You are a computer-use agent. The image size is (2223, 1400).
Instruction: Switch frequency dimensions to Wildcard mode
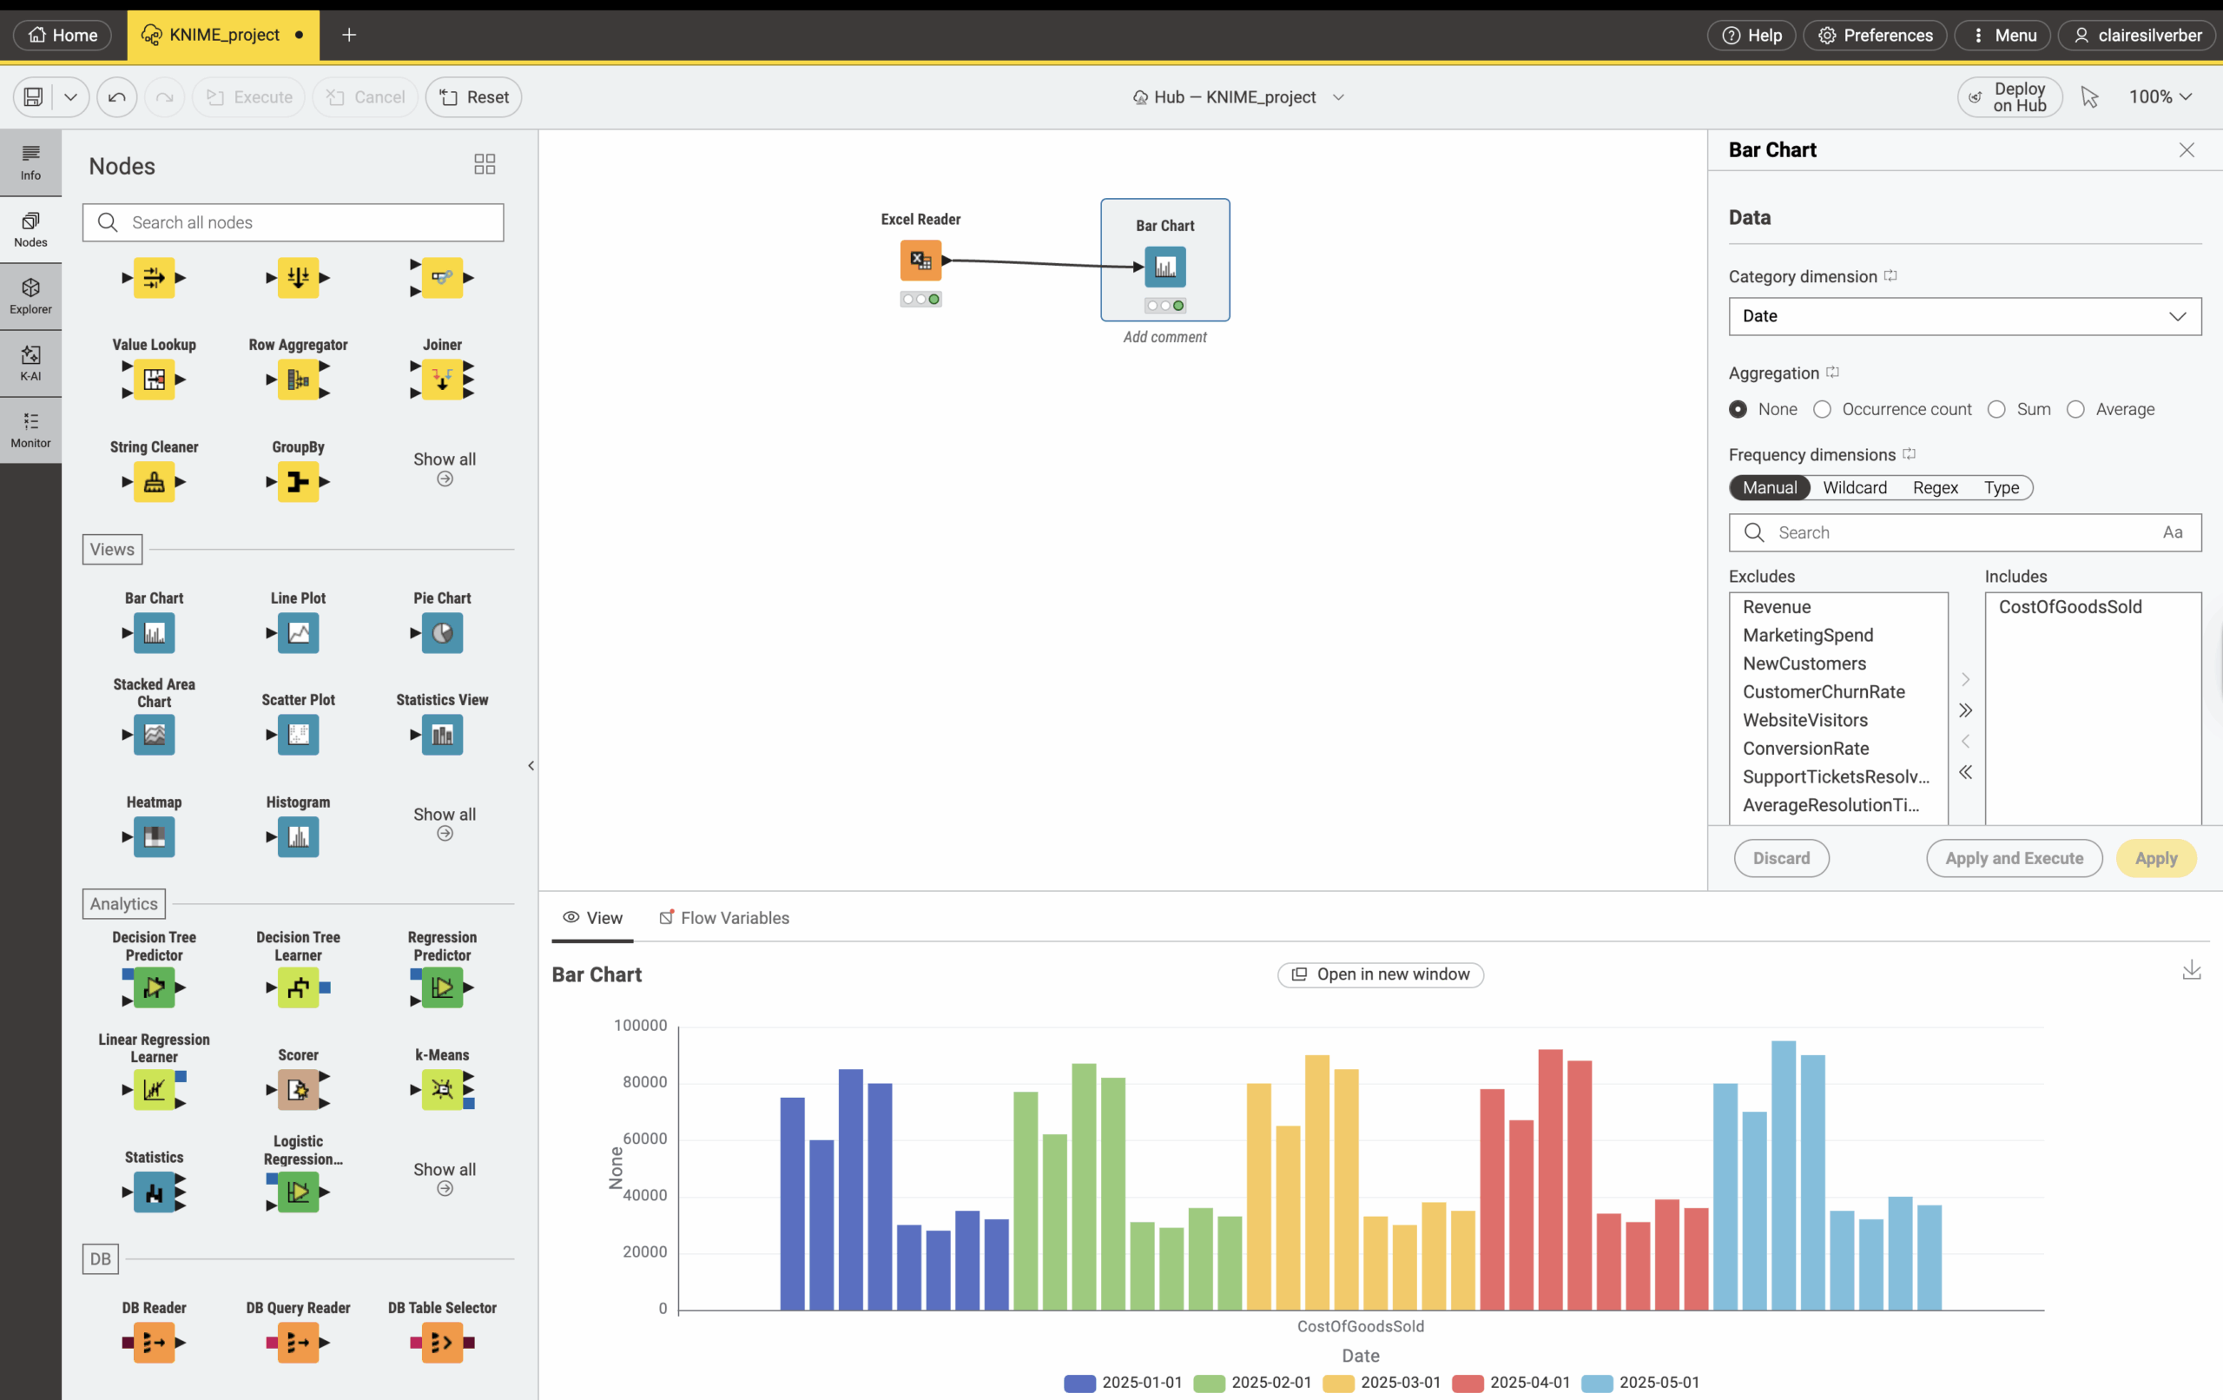pos(1854,487)
